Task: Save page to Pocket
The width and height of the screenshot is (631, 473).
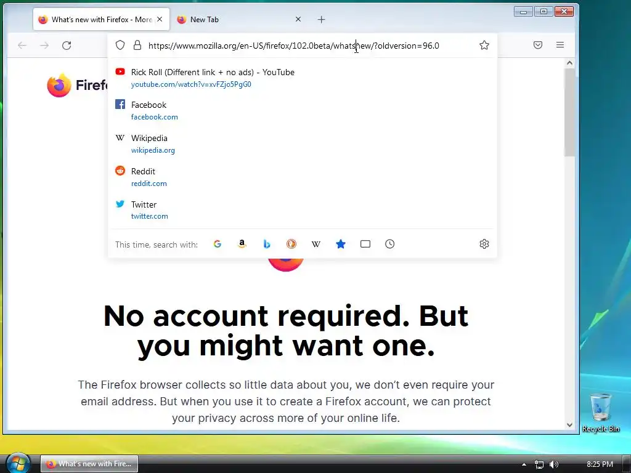Action: (537, 45)
